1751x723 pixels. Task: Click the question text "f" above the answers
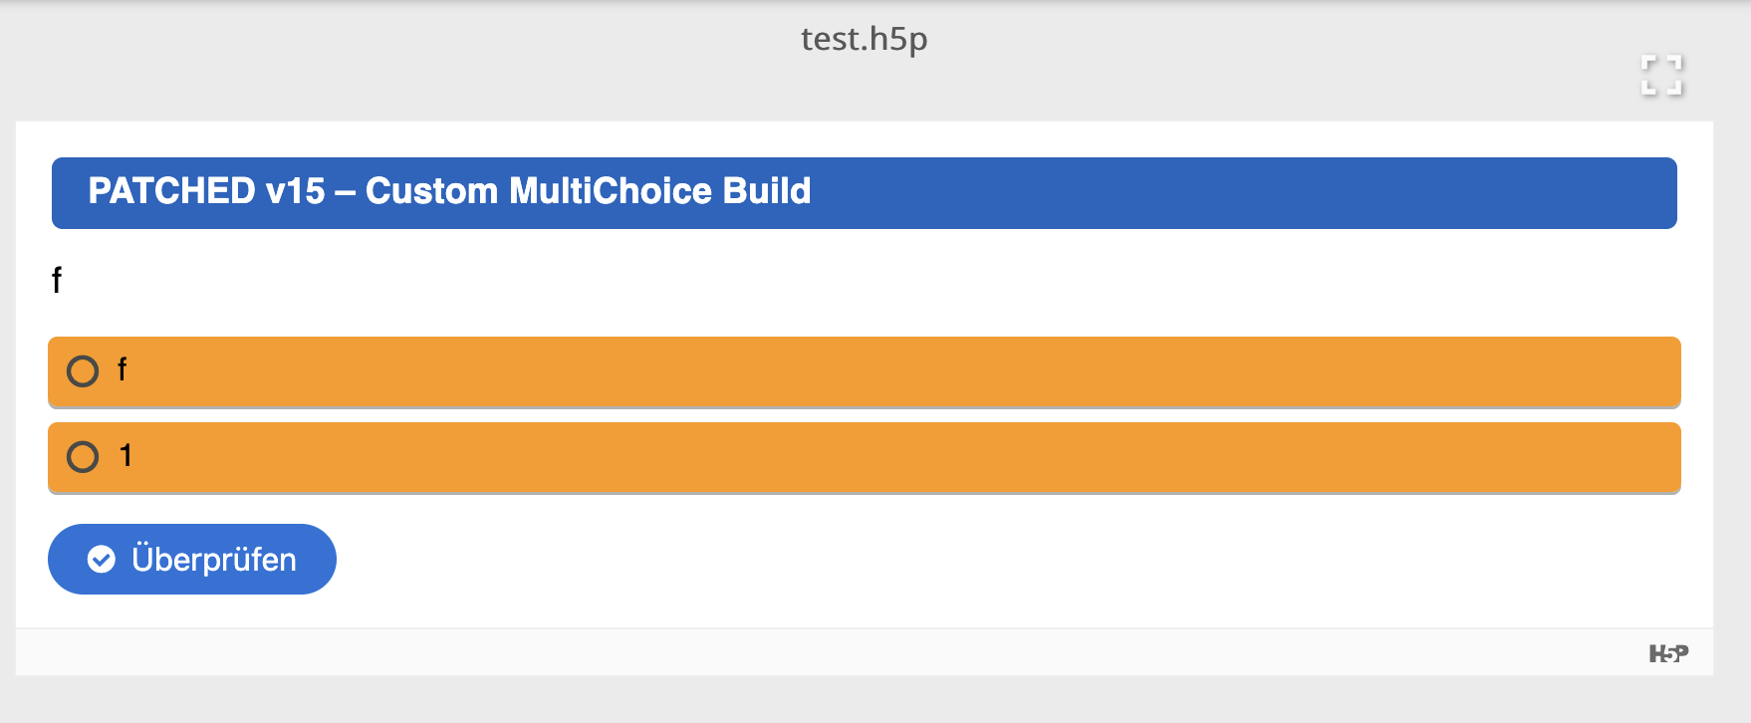57,281
